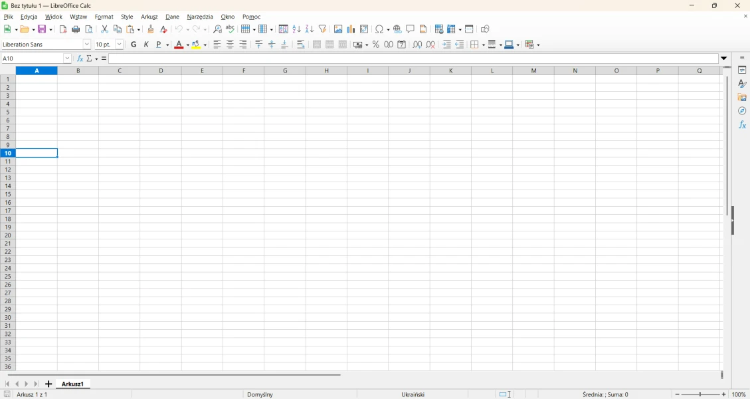Screen dimensions: 750x399
Task: Expand the font size dropdown
Action: (120, 45)
